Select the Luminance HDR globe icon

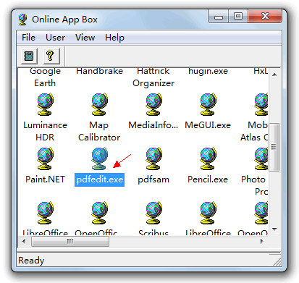(45, 104)
